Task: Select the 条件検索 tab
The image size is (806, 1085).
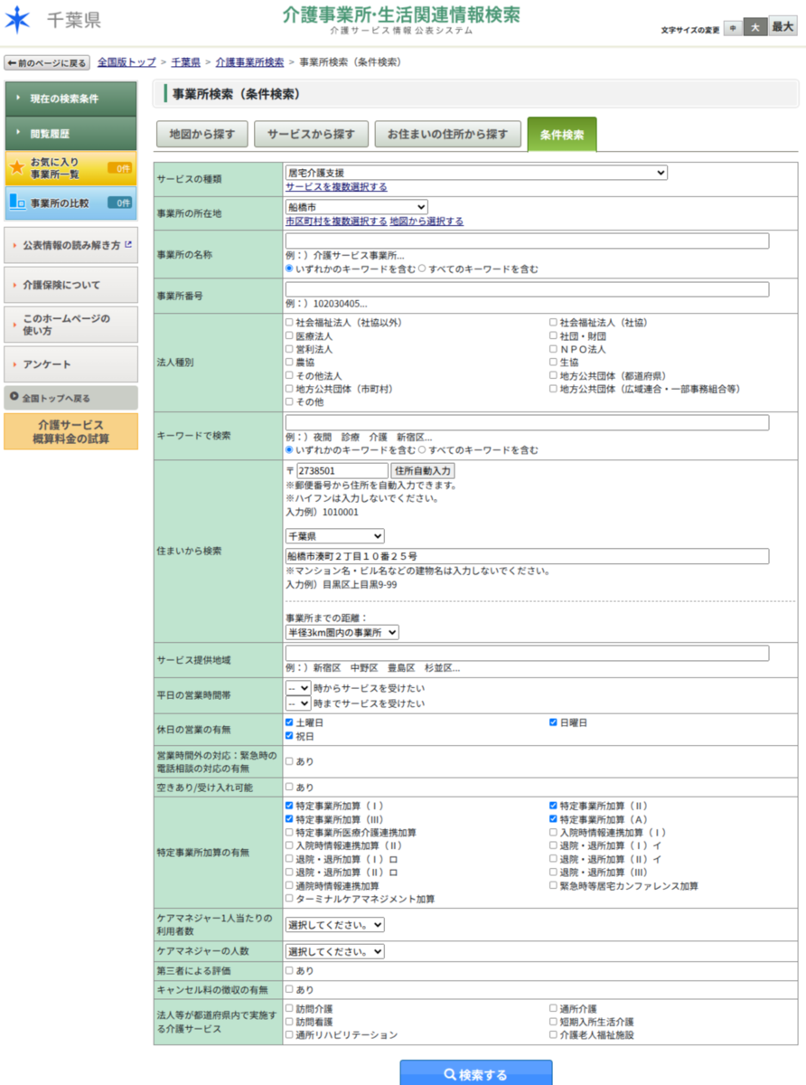Action: point(562,135)
